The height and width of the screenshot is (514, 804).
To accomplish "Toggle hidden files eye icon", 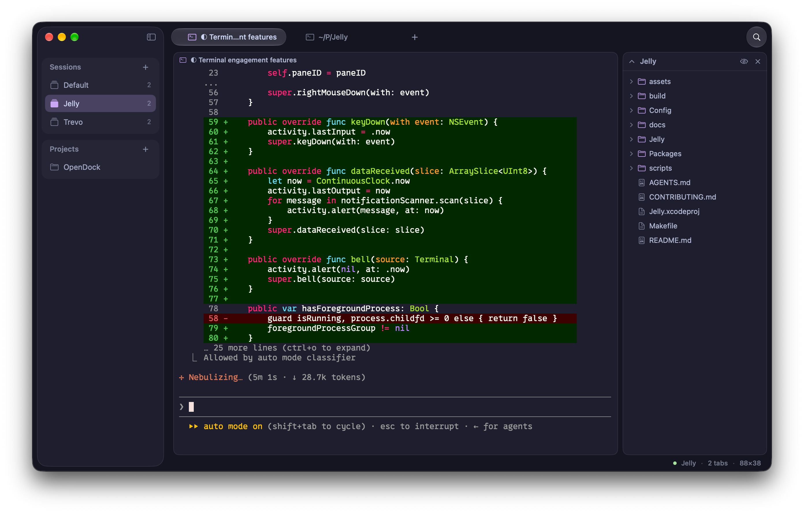I will point(744,62).
